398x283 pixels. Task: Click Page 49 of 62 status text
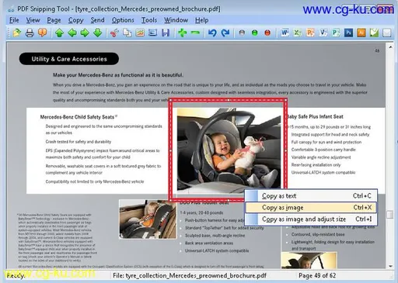[317, 275]
